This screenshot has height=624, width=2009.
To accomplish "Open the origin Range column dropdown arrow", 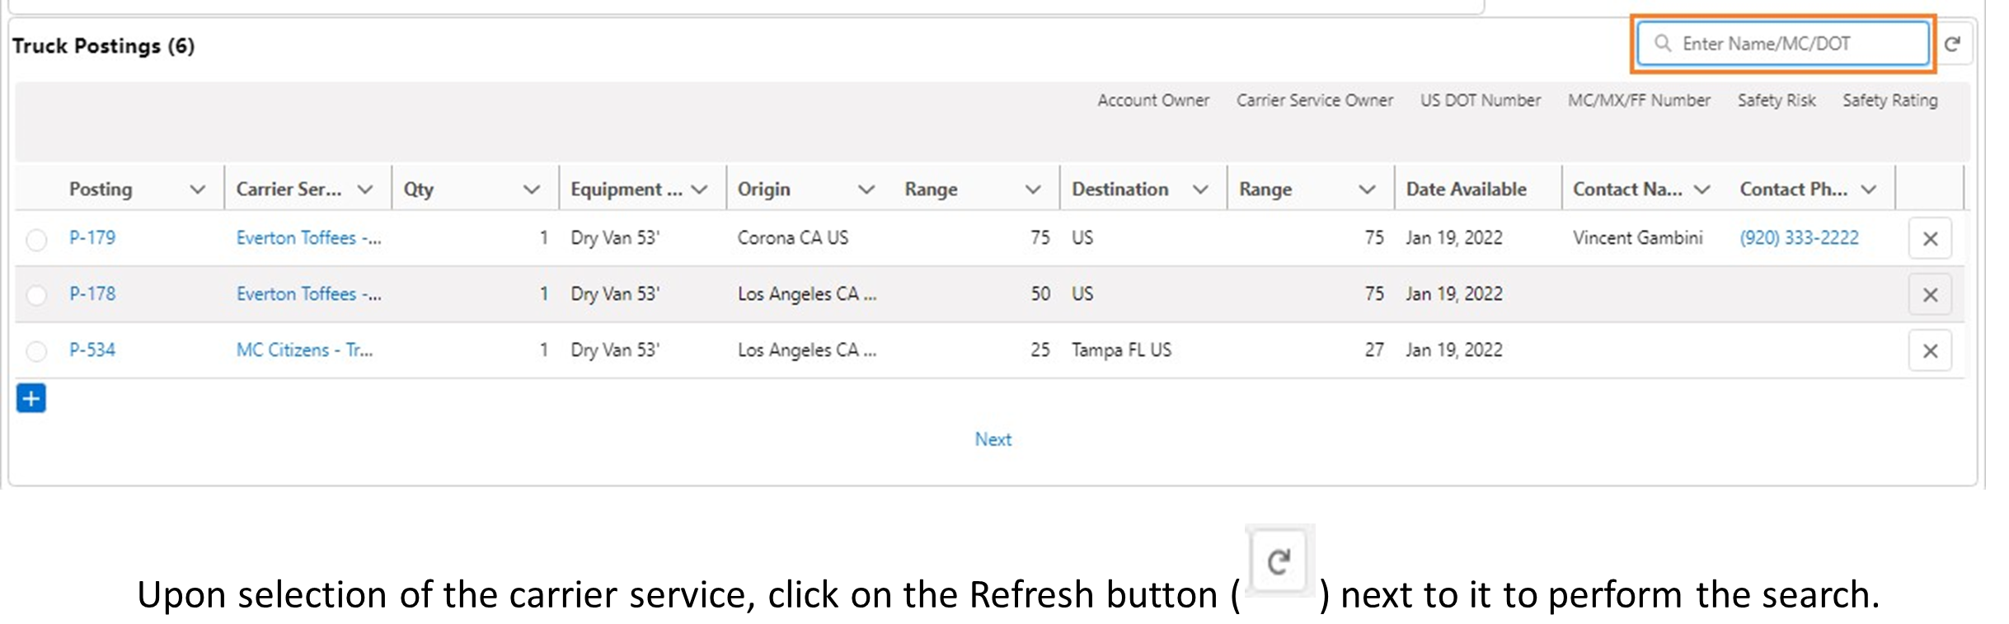I will coord(1033,190).
